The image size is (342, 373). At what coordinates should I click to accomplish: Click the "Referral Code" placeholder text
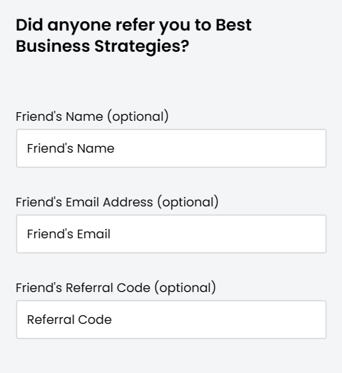coord(69,320)
